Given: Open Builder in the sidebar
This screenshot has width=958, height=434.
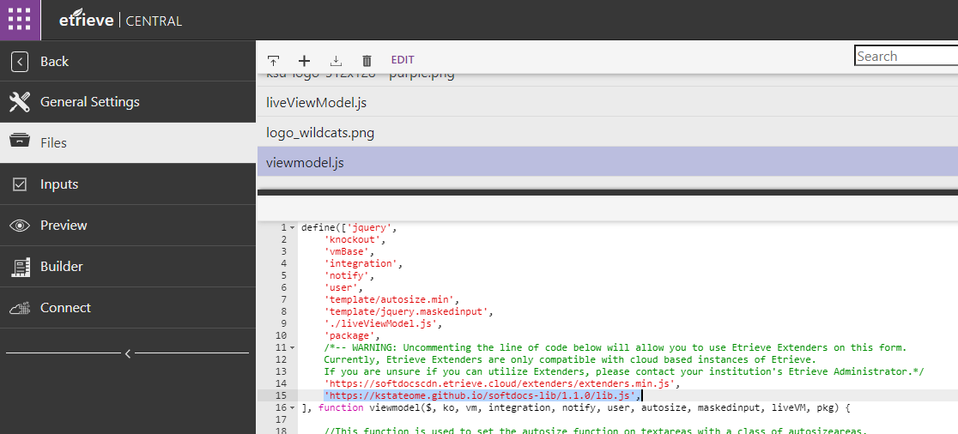Looking at the screenshot, I should [x=128, y=267].
